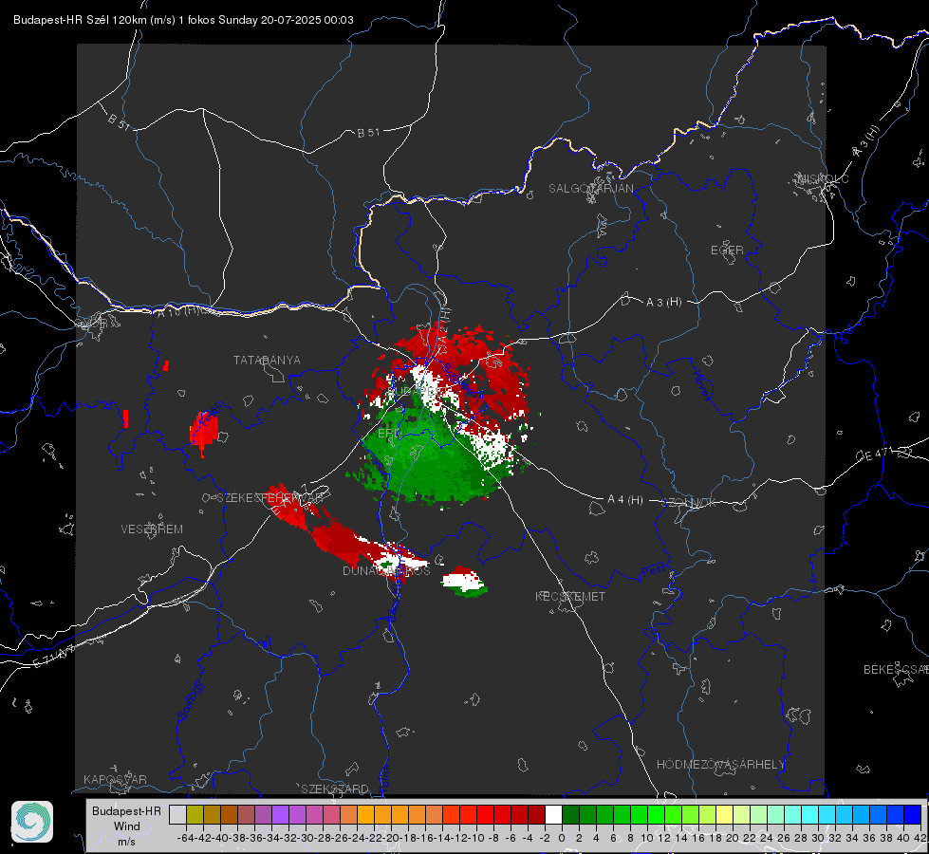Image resolution: width=929 pixels, height=854 pixels.
Task: Click the MISKOLC city label
Action: [x=823, y=178]
